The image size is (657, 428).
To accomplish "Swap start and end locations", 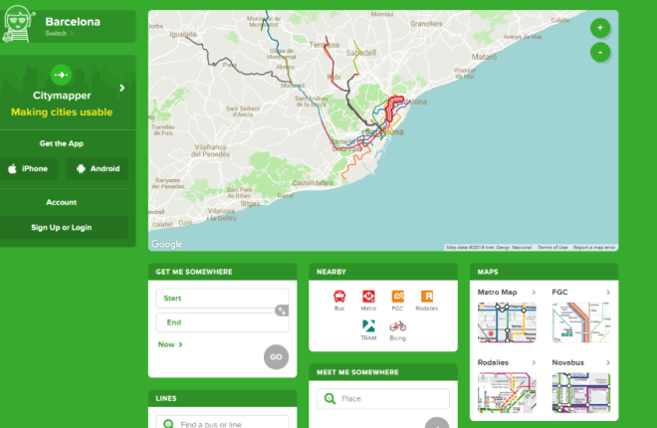I will point(281,311).
